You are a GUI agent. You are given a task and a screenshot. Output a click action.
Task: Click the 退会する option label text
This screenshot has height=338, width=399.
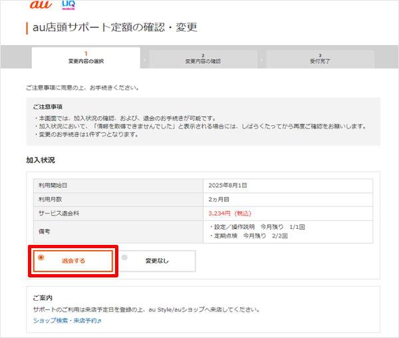pyautogui.click(x=74, y=261)
